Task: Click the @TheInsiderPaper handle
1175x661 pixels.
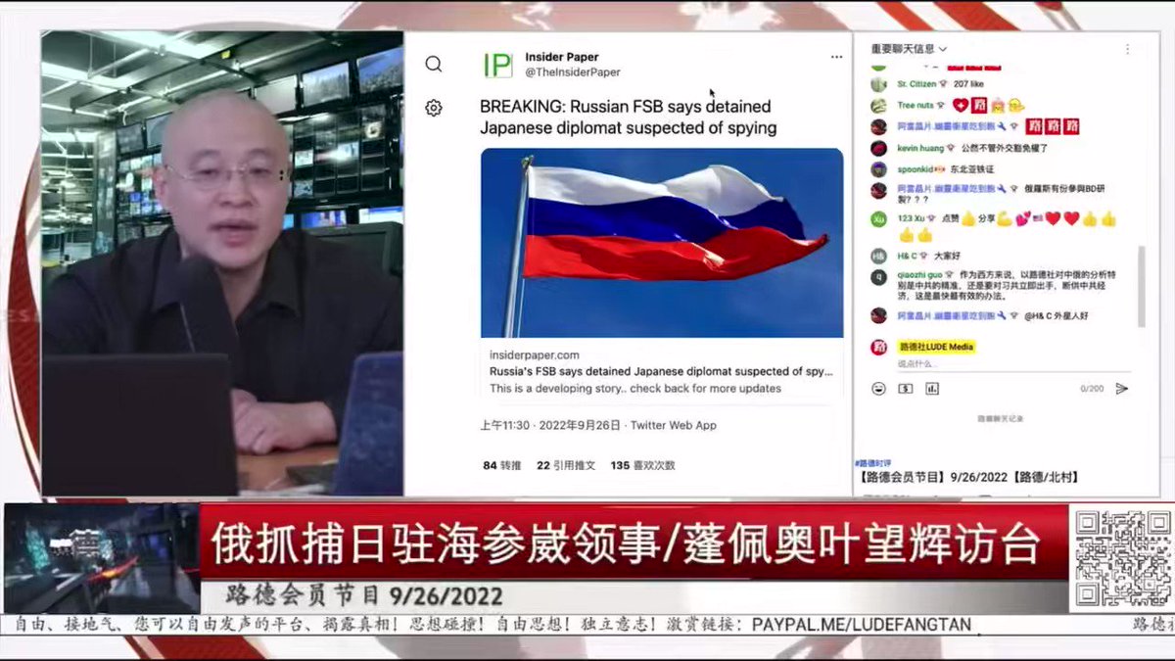Action: tap(572, 72)
